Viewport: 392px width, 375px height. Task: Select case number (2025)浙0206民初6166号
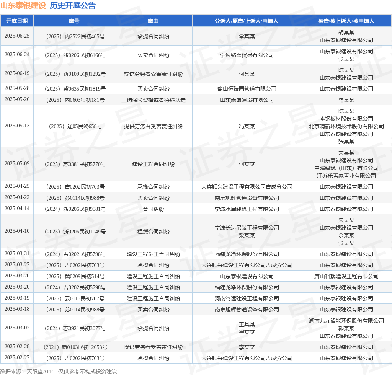click(x=75, y=55)
